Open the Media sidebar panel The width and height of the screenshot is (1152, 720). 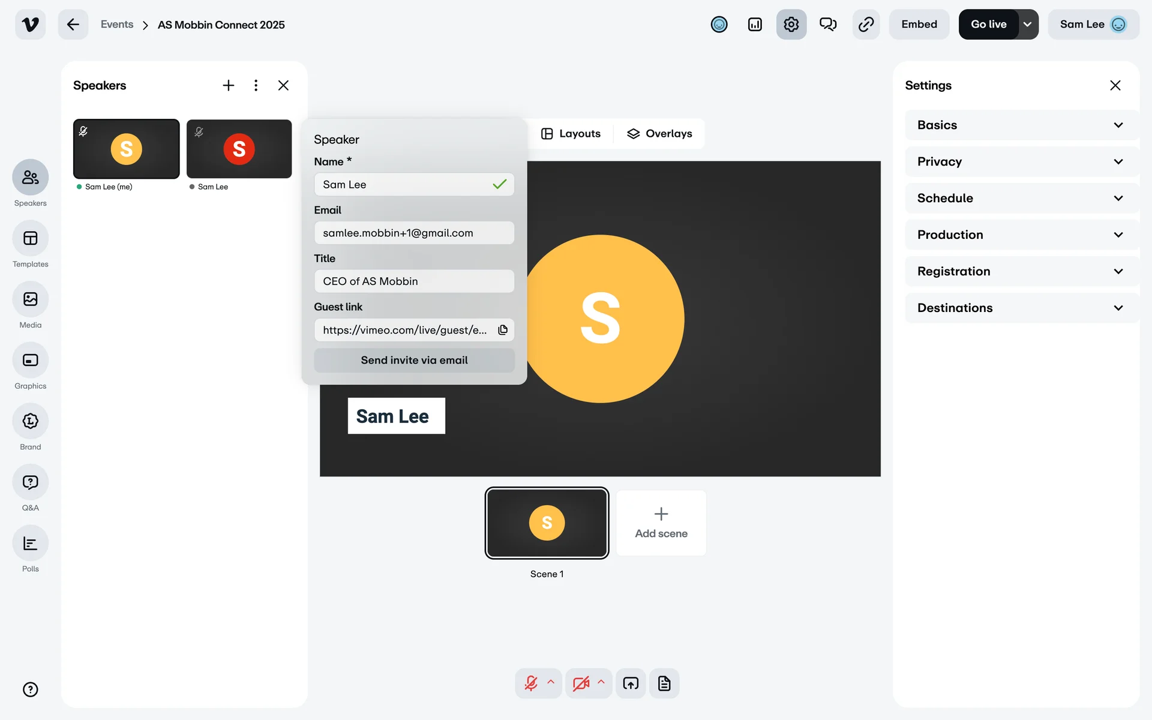tap(30, 299)
